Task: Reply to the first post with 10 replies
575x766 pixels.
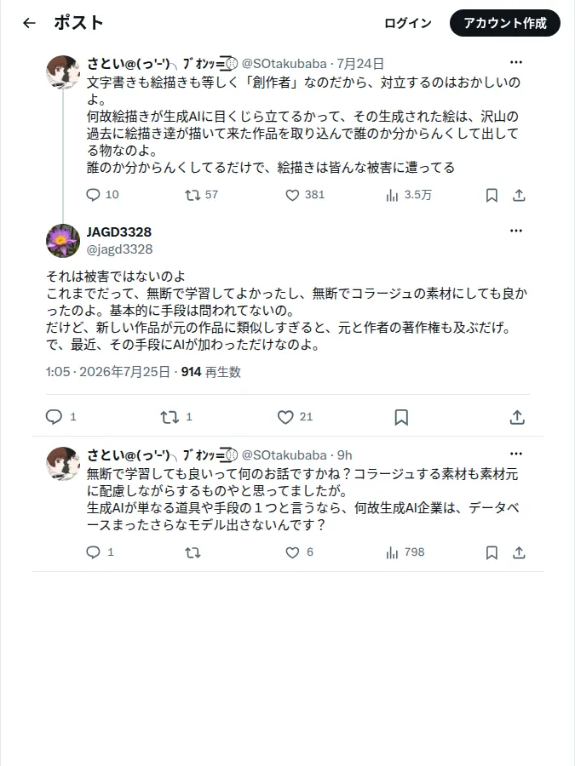Action: (x=102, y=195)
